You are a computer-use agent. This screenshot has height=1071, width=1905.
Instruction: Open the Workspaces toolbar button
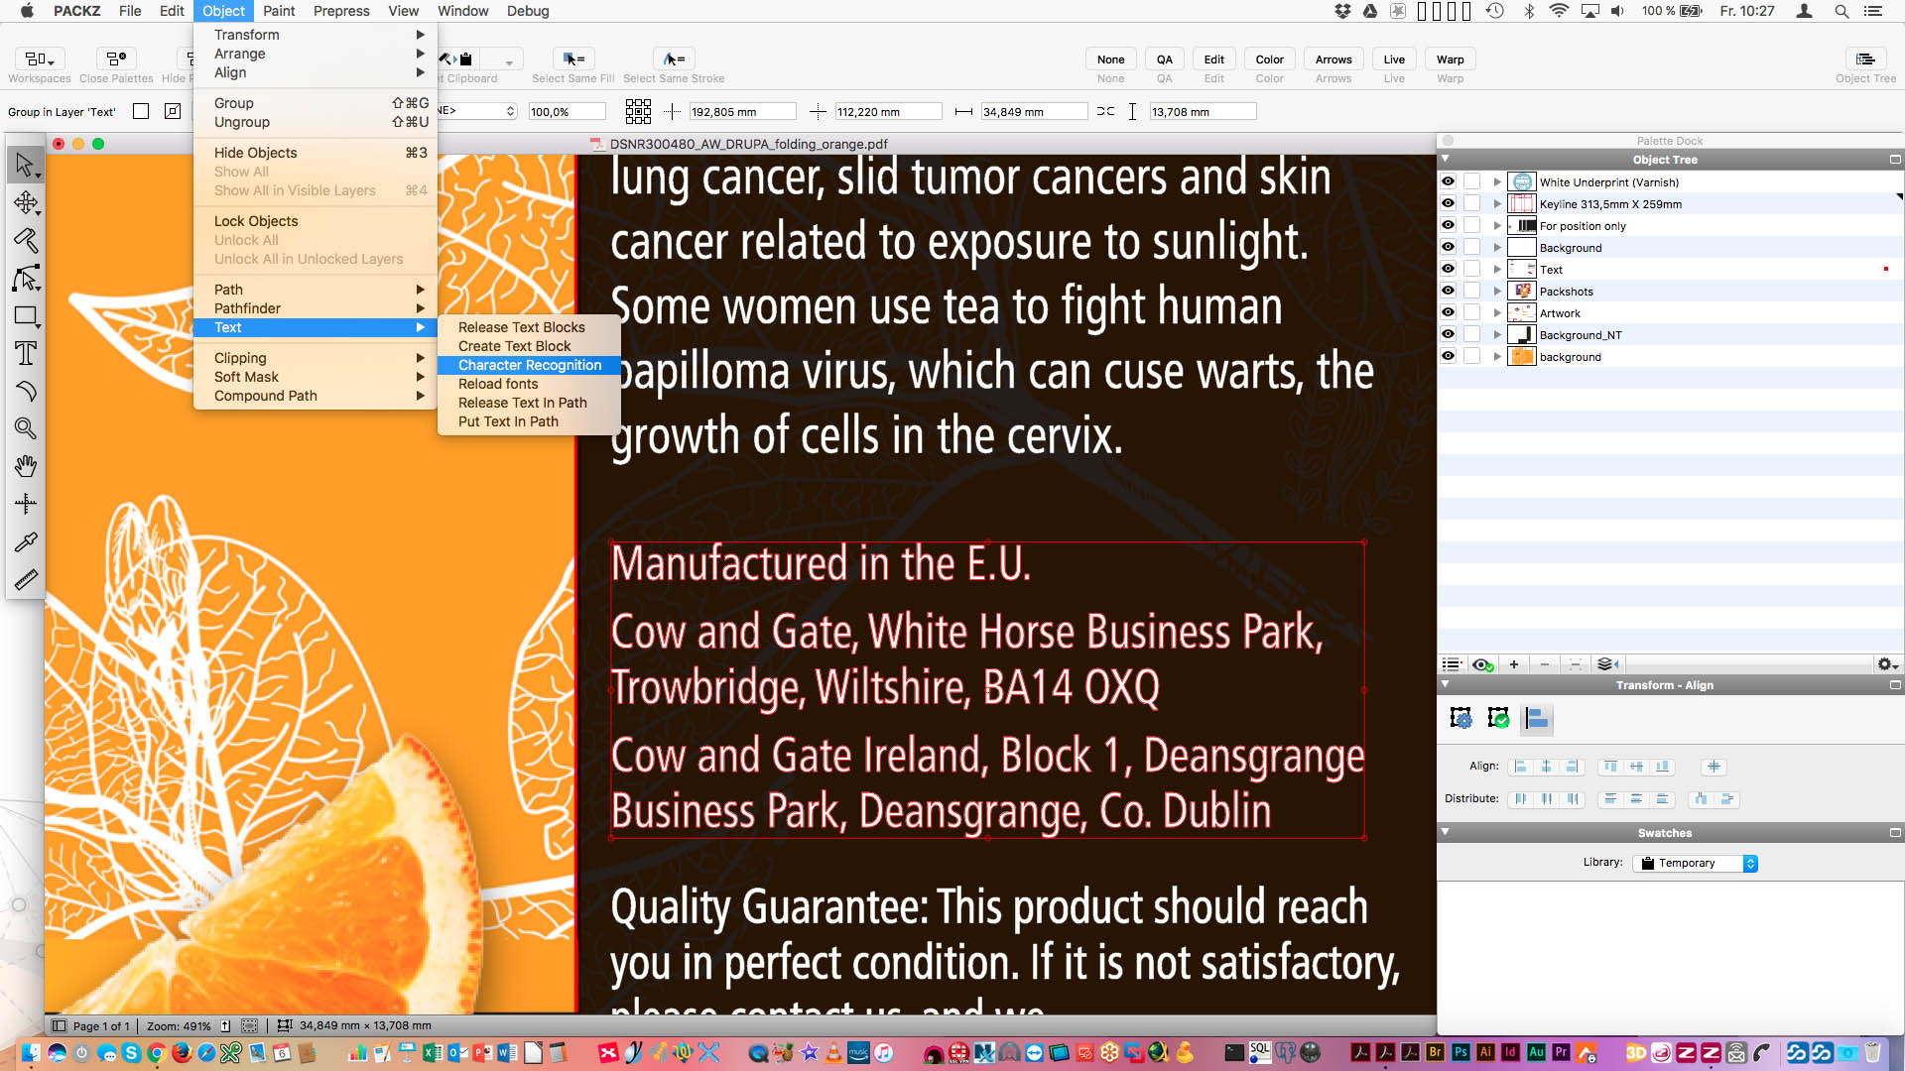[40, 59]
